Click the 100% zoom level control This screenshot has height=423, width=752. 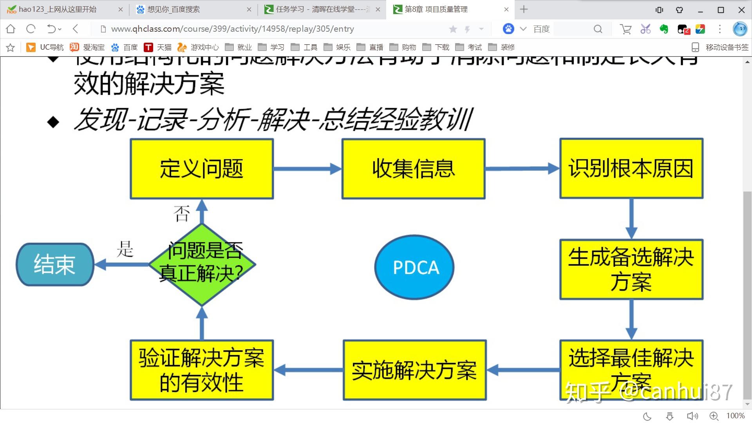coord(736,416)
